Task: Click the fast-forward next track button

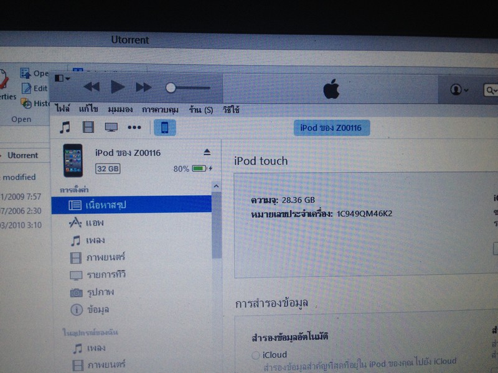Action: pos(144,87)
